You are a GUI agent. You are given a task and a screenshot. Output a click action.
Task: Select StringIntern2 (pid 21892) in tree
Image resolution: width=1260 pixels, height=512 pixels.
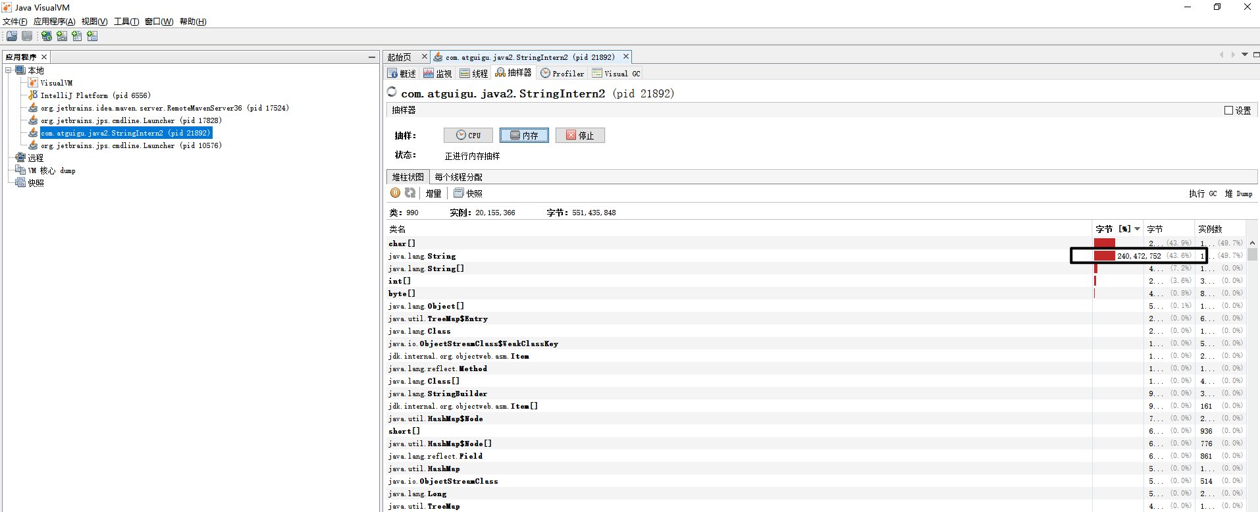[x=126, y=133]
